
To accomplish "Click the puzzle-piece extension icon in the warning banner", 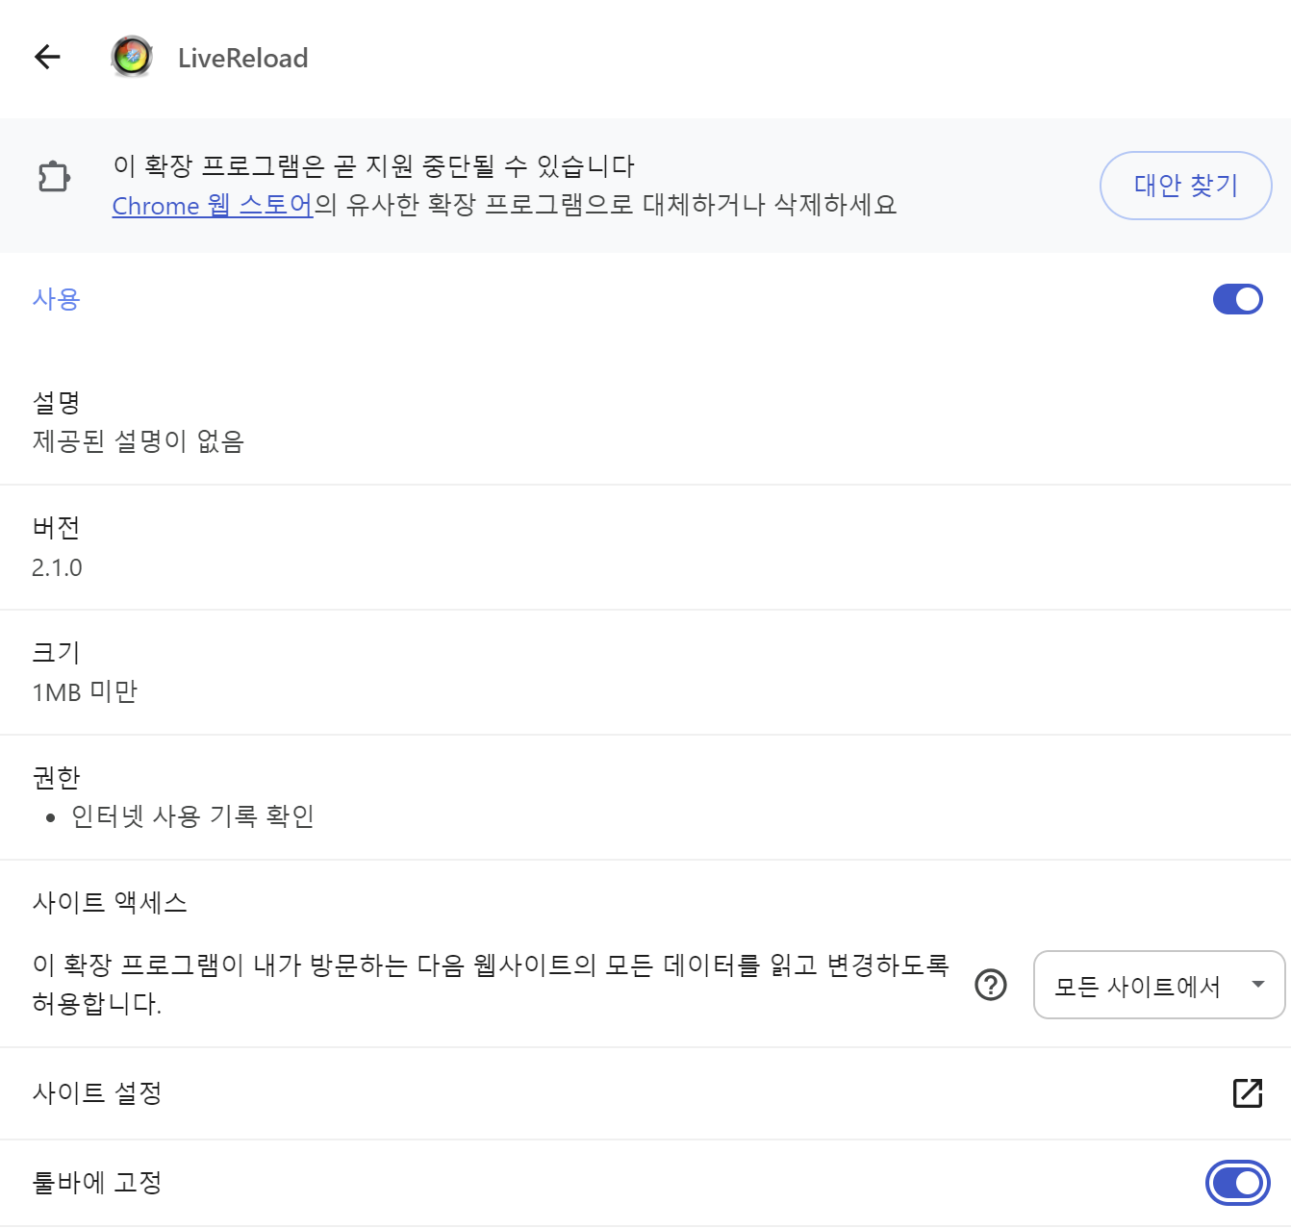I will pos(54,177).
